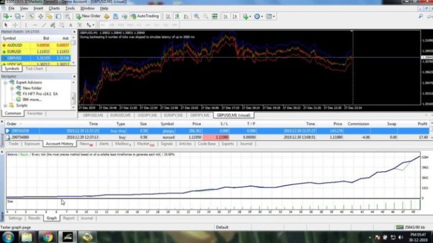Toggle the Navigator panel toolbar icon
The image size is (433, 243).
click(49, 16)
